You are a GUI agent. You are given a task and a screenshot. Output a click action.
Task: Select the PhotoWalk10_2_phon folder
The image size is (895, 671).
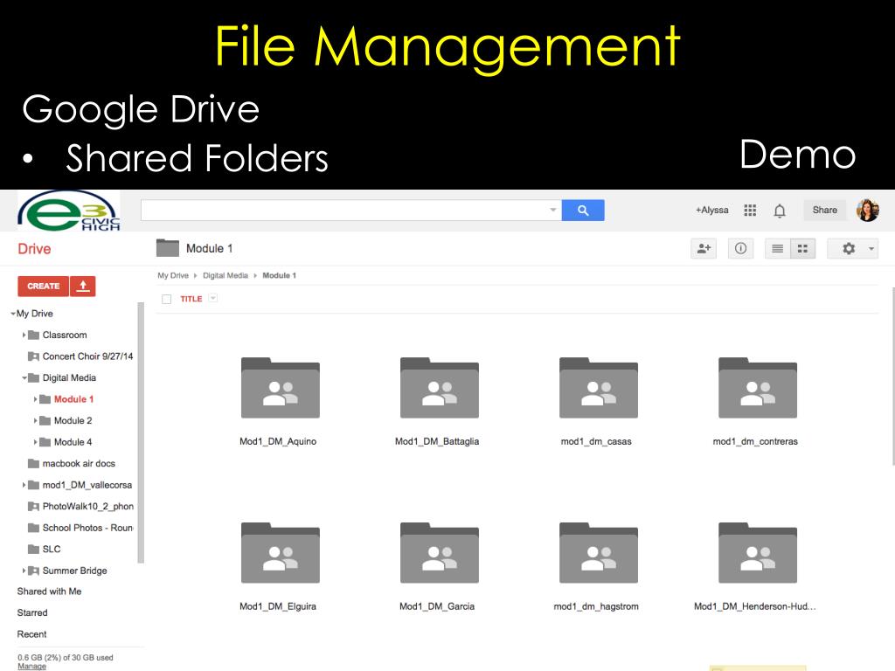click(x=88, y=506)
